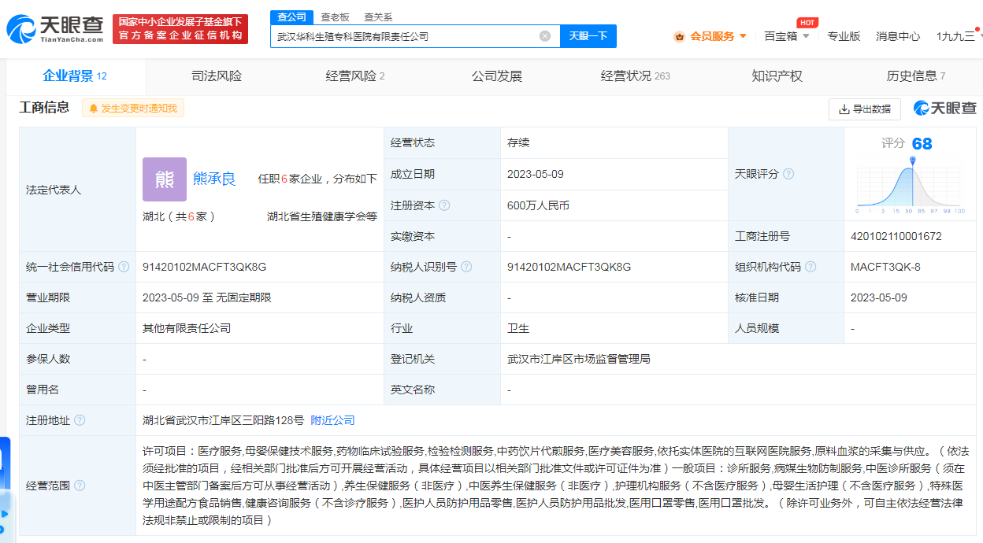This screenshot has height=543, width=983.
Task: Open the 历史信息 tab
Action: click(915, 76)
